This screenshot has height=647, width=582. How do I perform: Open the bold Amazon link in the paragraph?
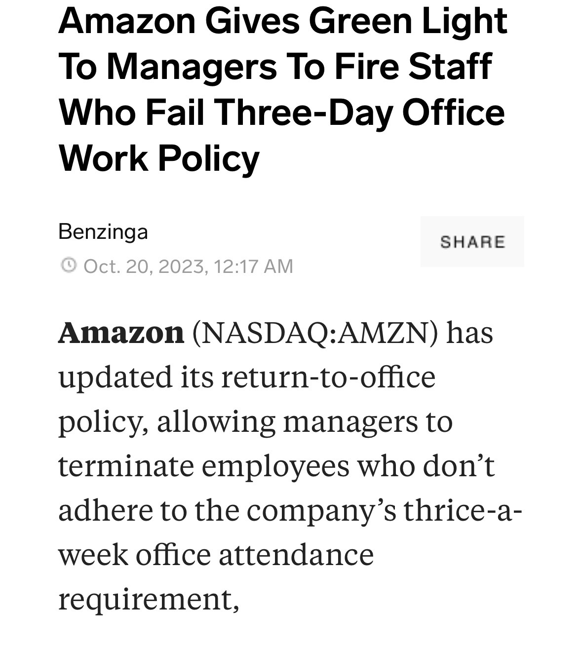pyautogui.click(x=121, y=333)
